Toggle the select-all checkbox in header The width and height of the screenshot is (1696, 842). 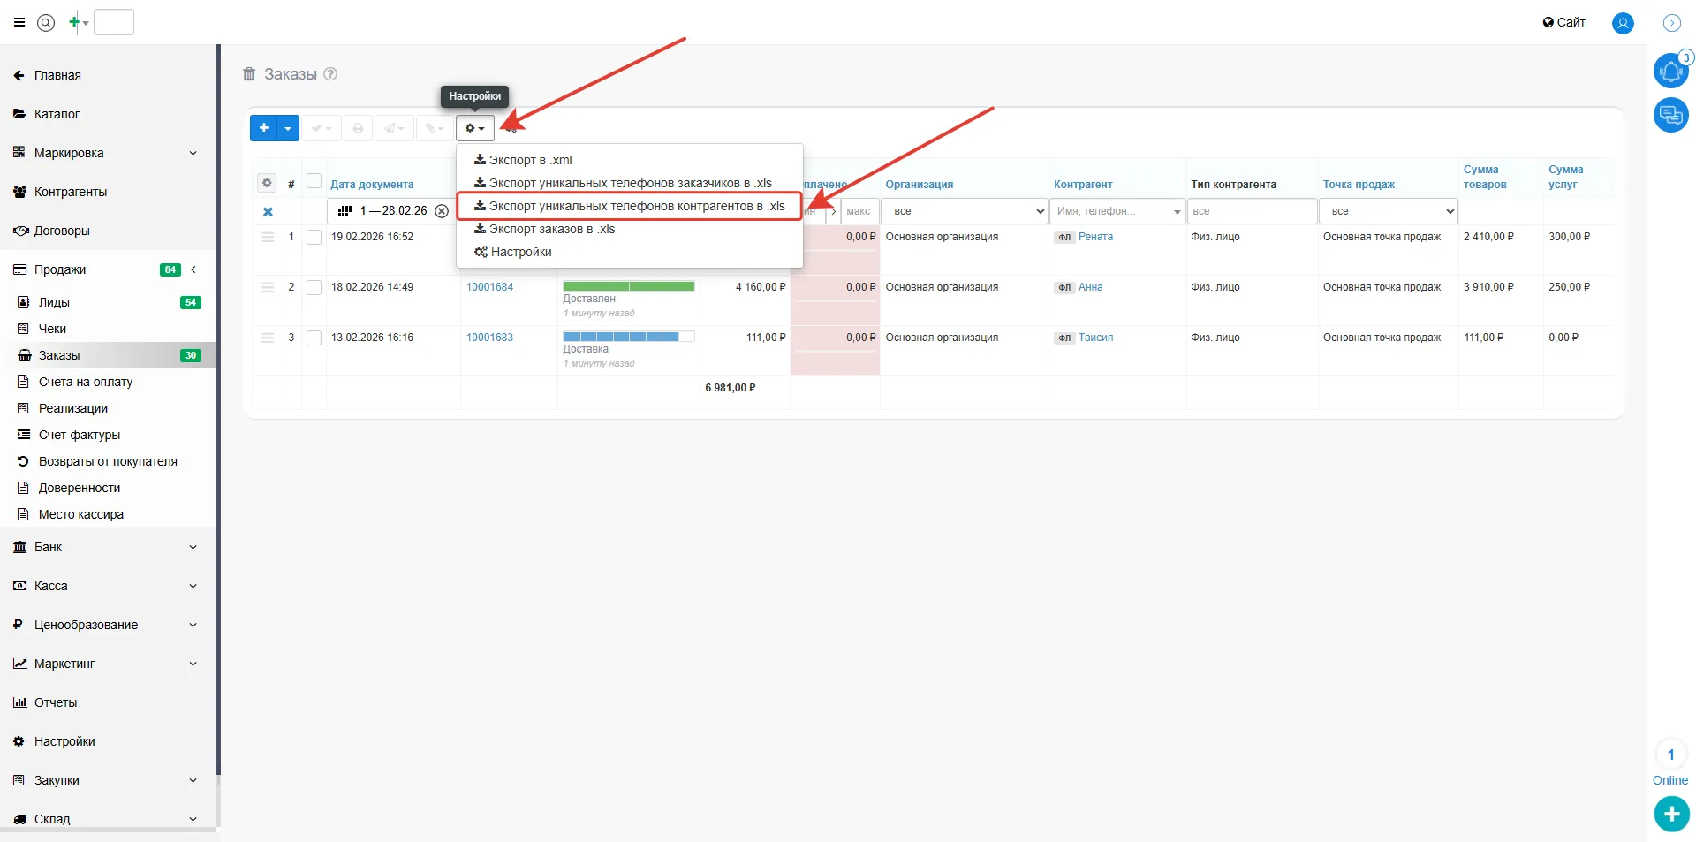(314, 181)
